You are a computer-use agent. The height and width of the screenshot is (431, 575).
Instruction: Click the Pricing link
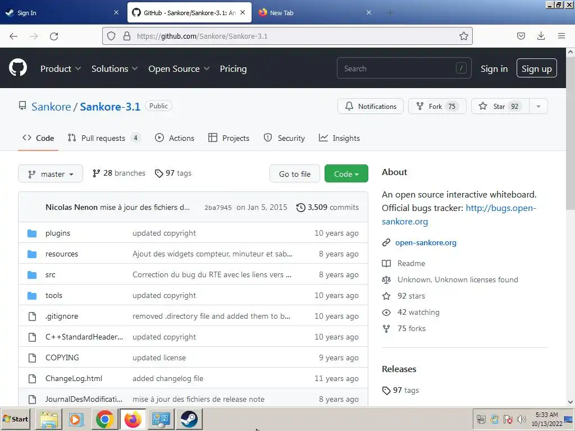point(233,68)
